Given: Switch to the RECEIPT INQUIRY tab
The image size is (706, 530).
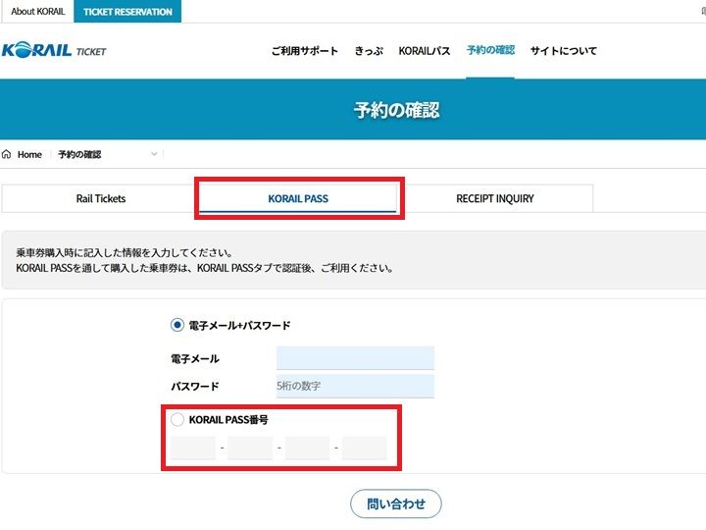Looking at the screenshot, I should click(x=495, y=198).
